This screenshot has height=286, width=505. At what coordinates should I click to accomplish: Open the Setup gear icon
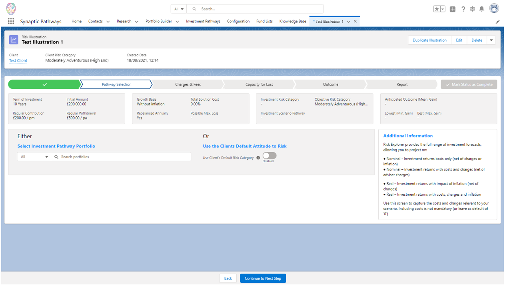[472, 9]
